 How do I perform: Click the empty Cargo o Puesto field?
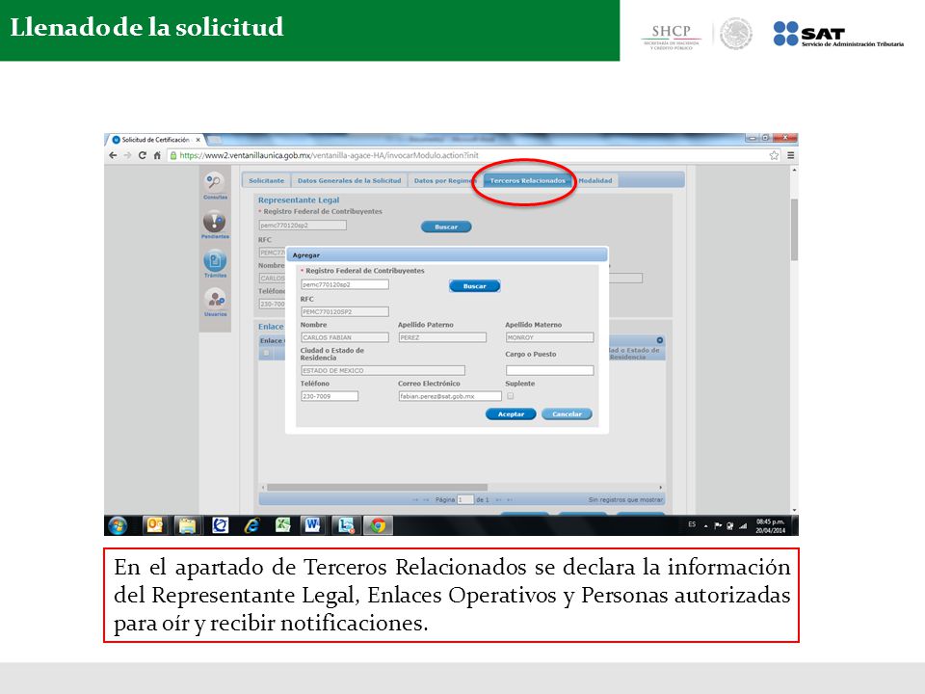pyautogui.click(x=550, y=370)
